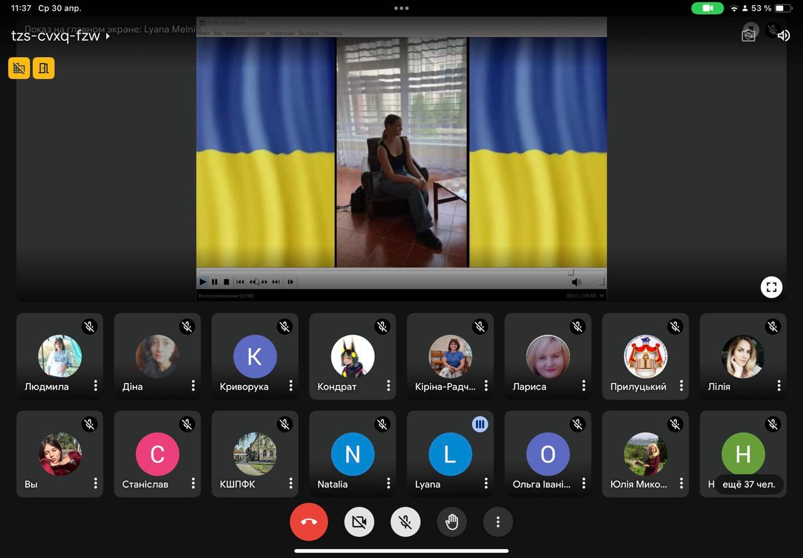Open the three-dot menu for Станіслав
Viewport: 803px width, 558px height.
193,483
